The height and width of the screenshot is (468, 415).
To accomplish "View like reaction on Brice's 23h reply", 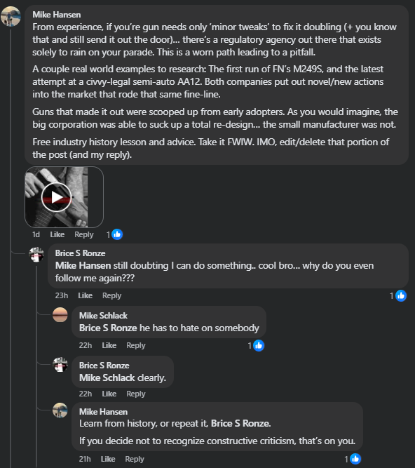I will [x=401, y=296].
